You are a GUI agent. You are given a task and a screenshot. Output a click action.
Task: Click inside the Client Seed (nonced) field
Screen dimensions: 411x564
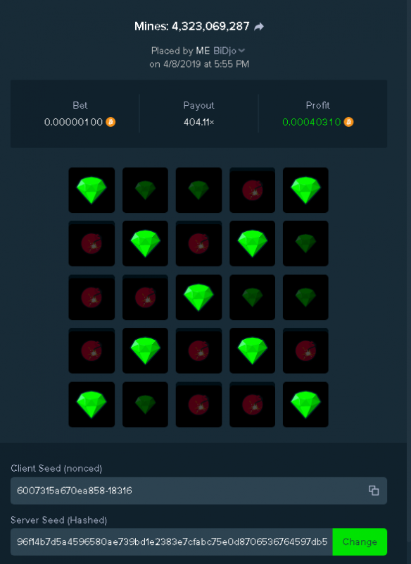coord(198,491)
